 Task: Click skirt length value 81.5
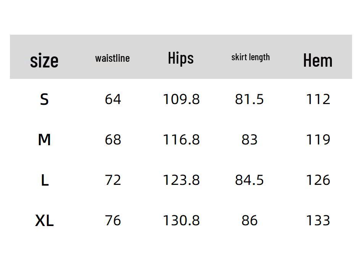point(249,99)
